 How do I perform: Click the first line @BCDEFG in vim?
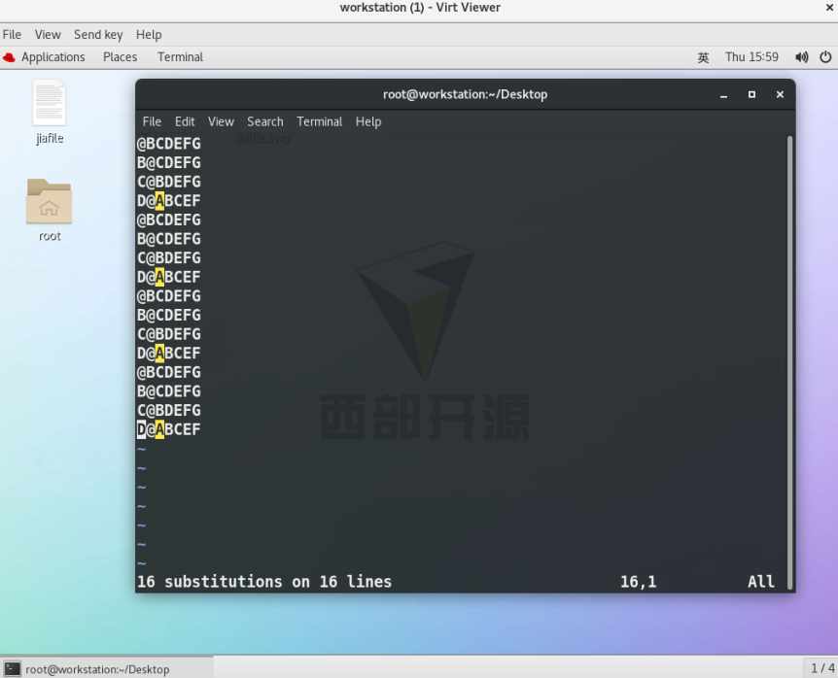coord(169,144)
